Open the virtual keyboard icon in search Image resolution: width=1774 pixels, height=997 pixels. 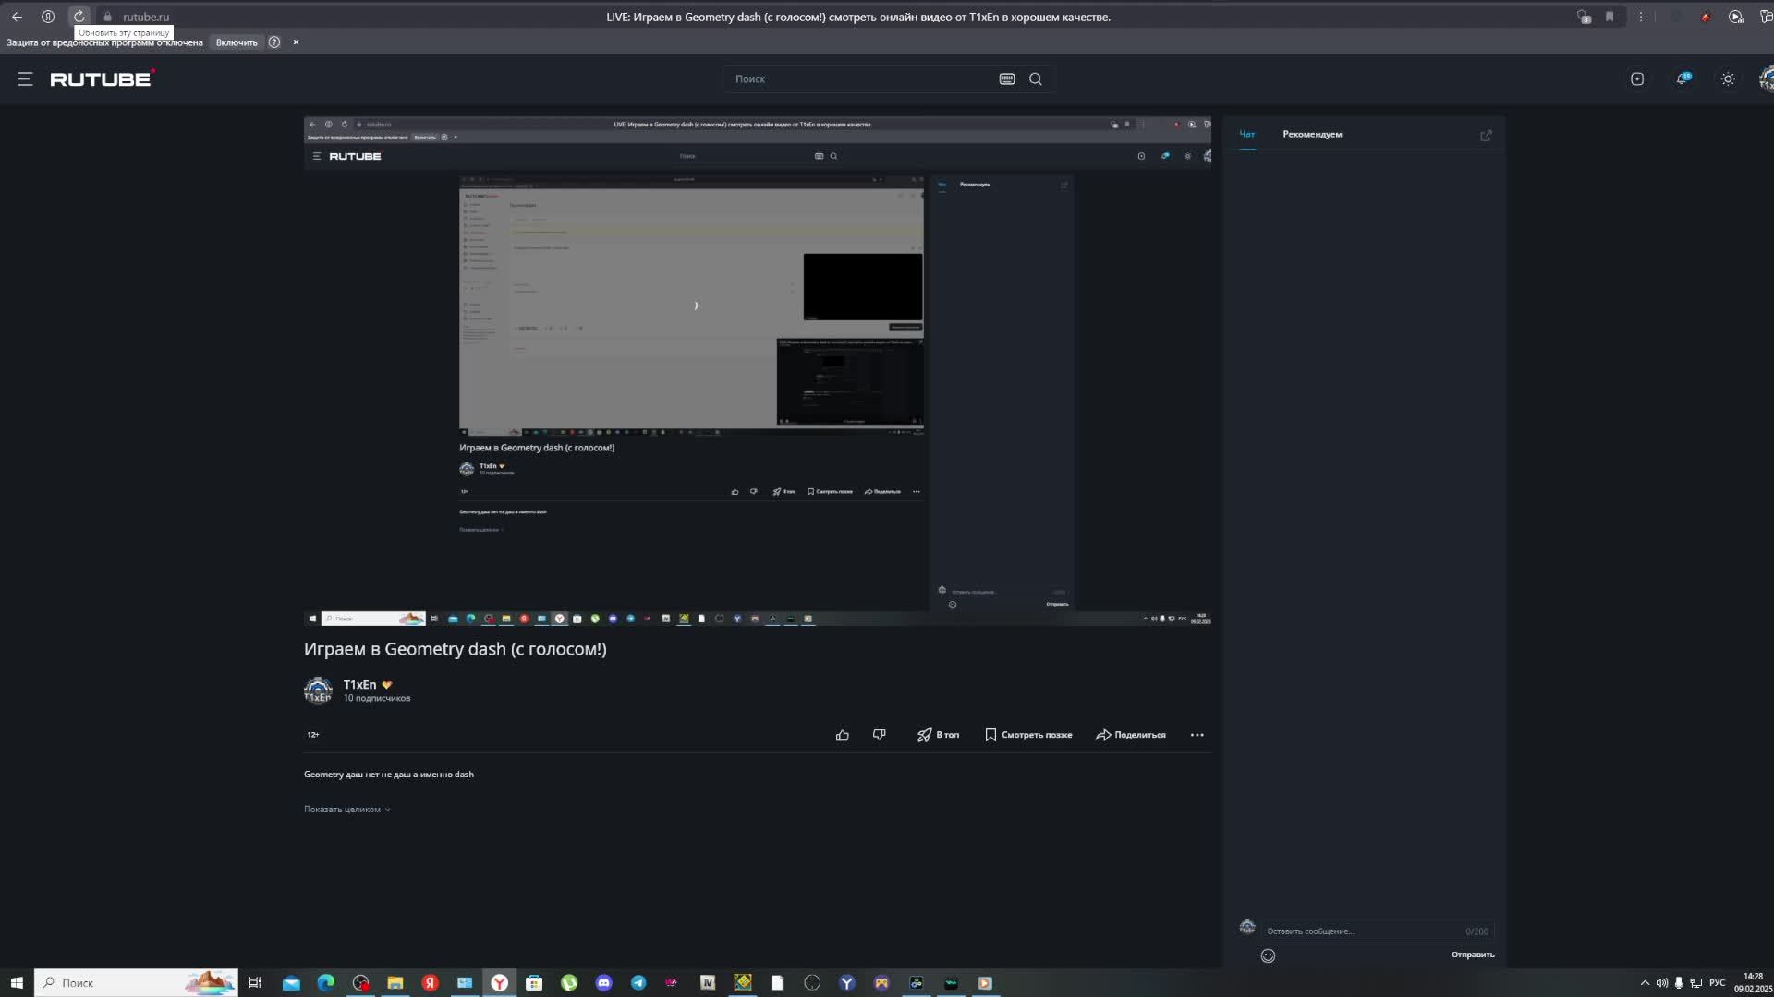click(1007, 79)
